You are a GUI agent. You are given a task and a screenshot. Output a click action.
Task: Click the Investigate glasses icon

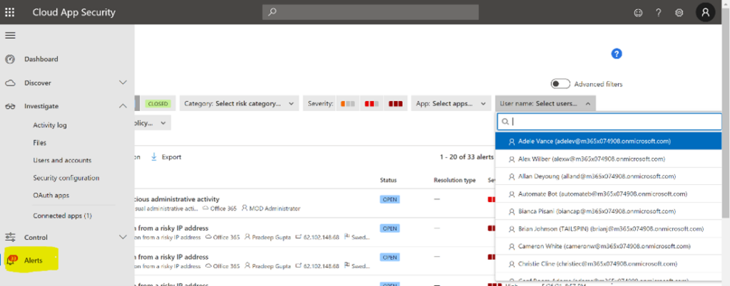10,106
